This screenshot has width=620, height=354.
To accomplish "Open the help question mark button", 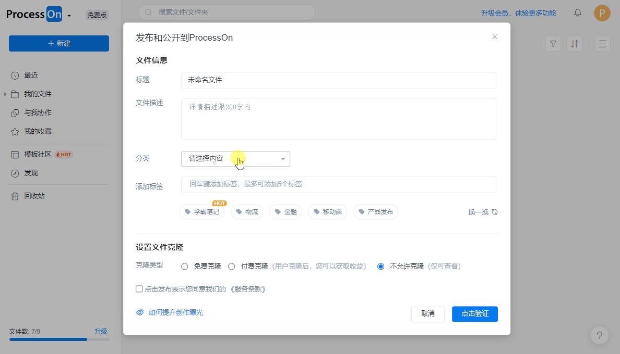I will [600, 335].
